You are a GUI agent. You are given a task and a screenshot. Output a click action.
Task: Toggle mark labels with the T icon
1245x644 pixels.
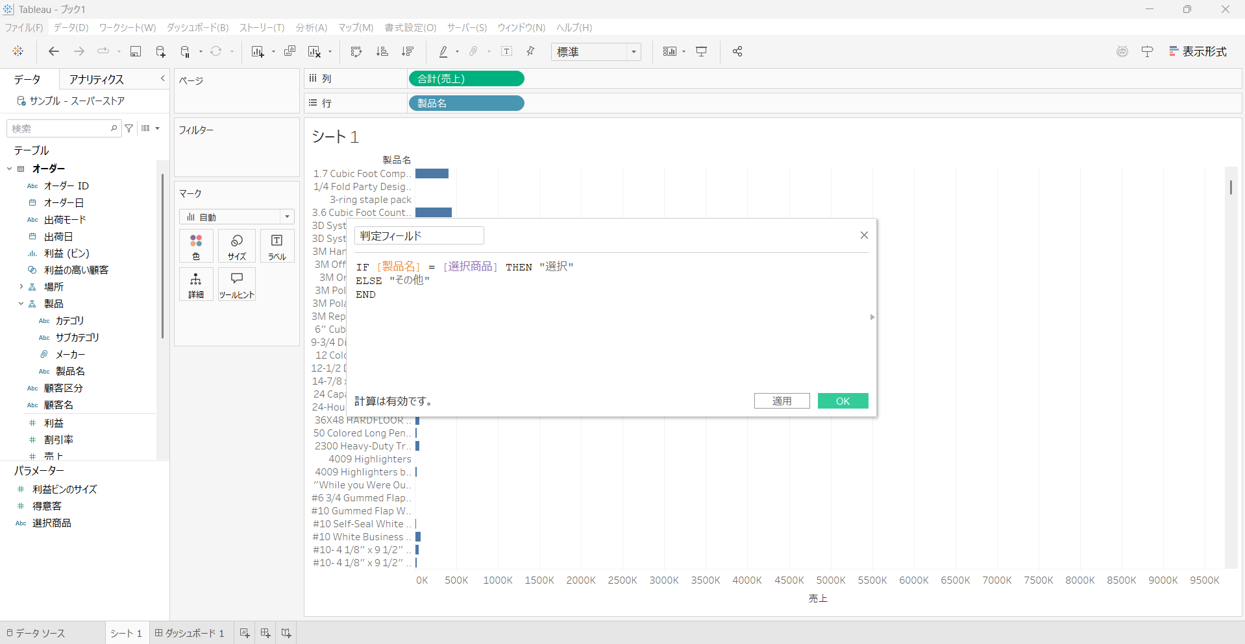click(x=507, y=52)
